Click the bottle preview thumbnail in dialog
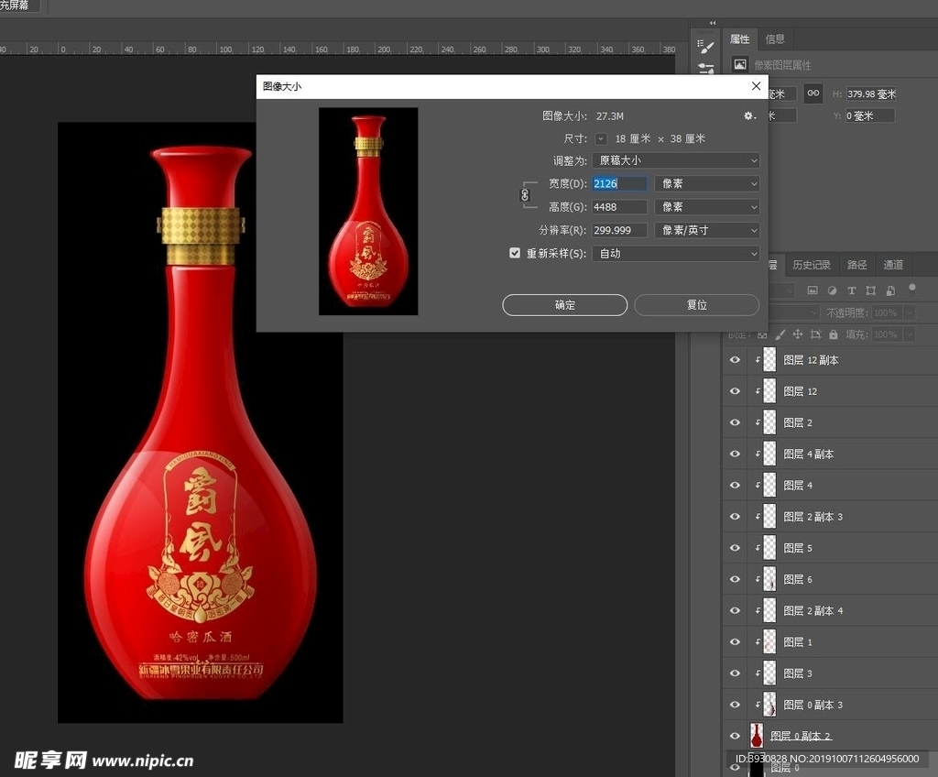This screenshot has width=938, height=777. tap(368, 212)
